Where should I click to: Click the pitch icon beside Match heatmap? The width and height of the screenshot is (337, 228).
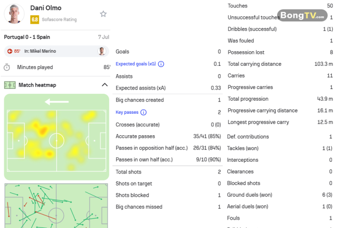[x=10, y=85]
